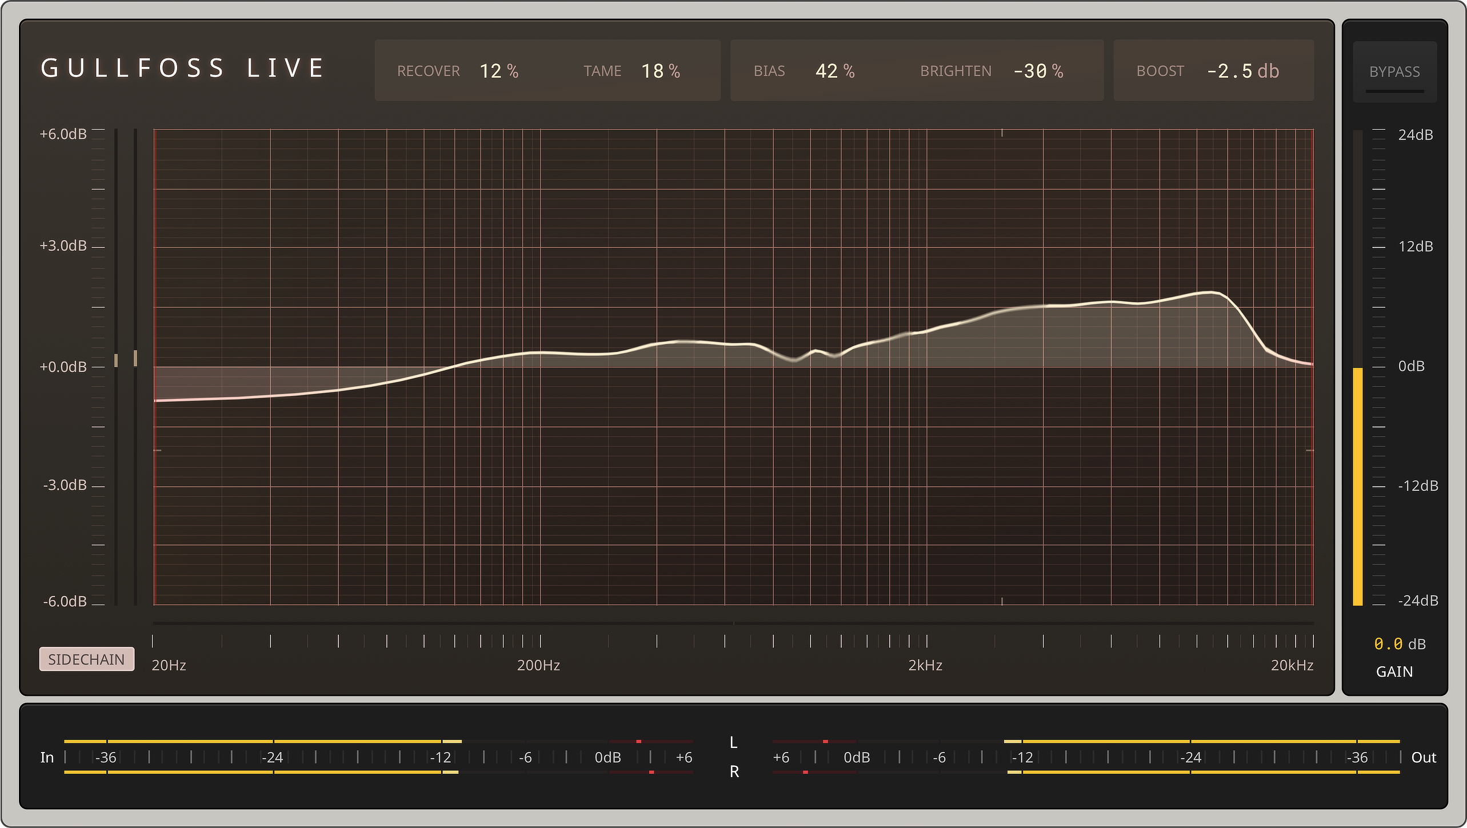Toggle the SIDECHAIN button
1467x828 pixels.
click(86, 659)
